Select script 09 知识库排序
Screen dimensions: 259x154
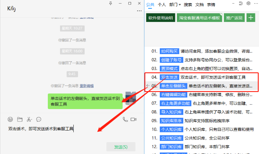pyautogui.click(x=202, y=121)
